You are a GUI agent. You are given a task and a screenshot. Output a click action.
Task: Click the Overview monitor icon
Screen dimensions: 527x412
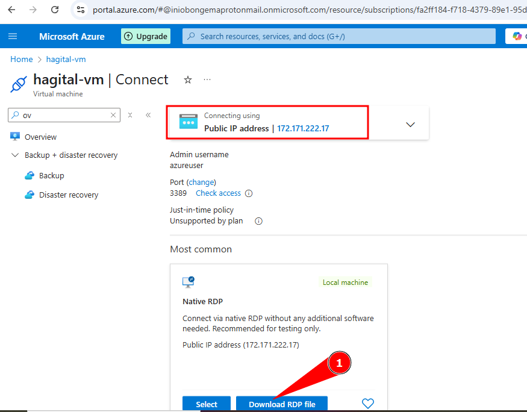[x=15, y=137]
